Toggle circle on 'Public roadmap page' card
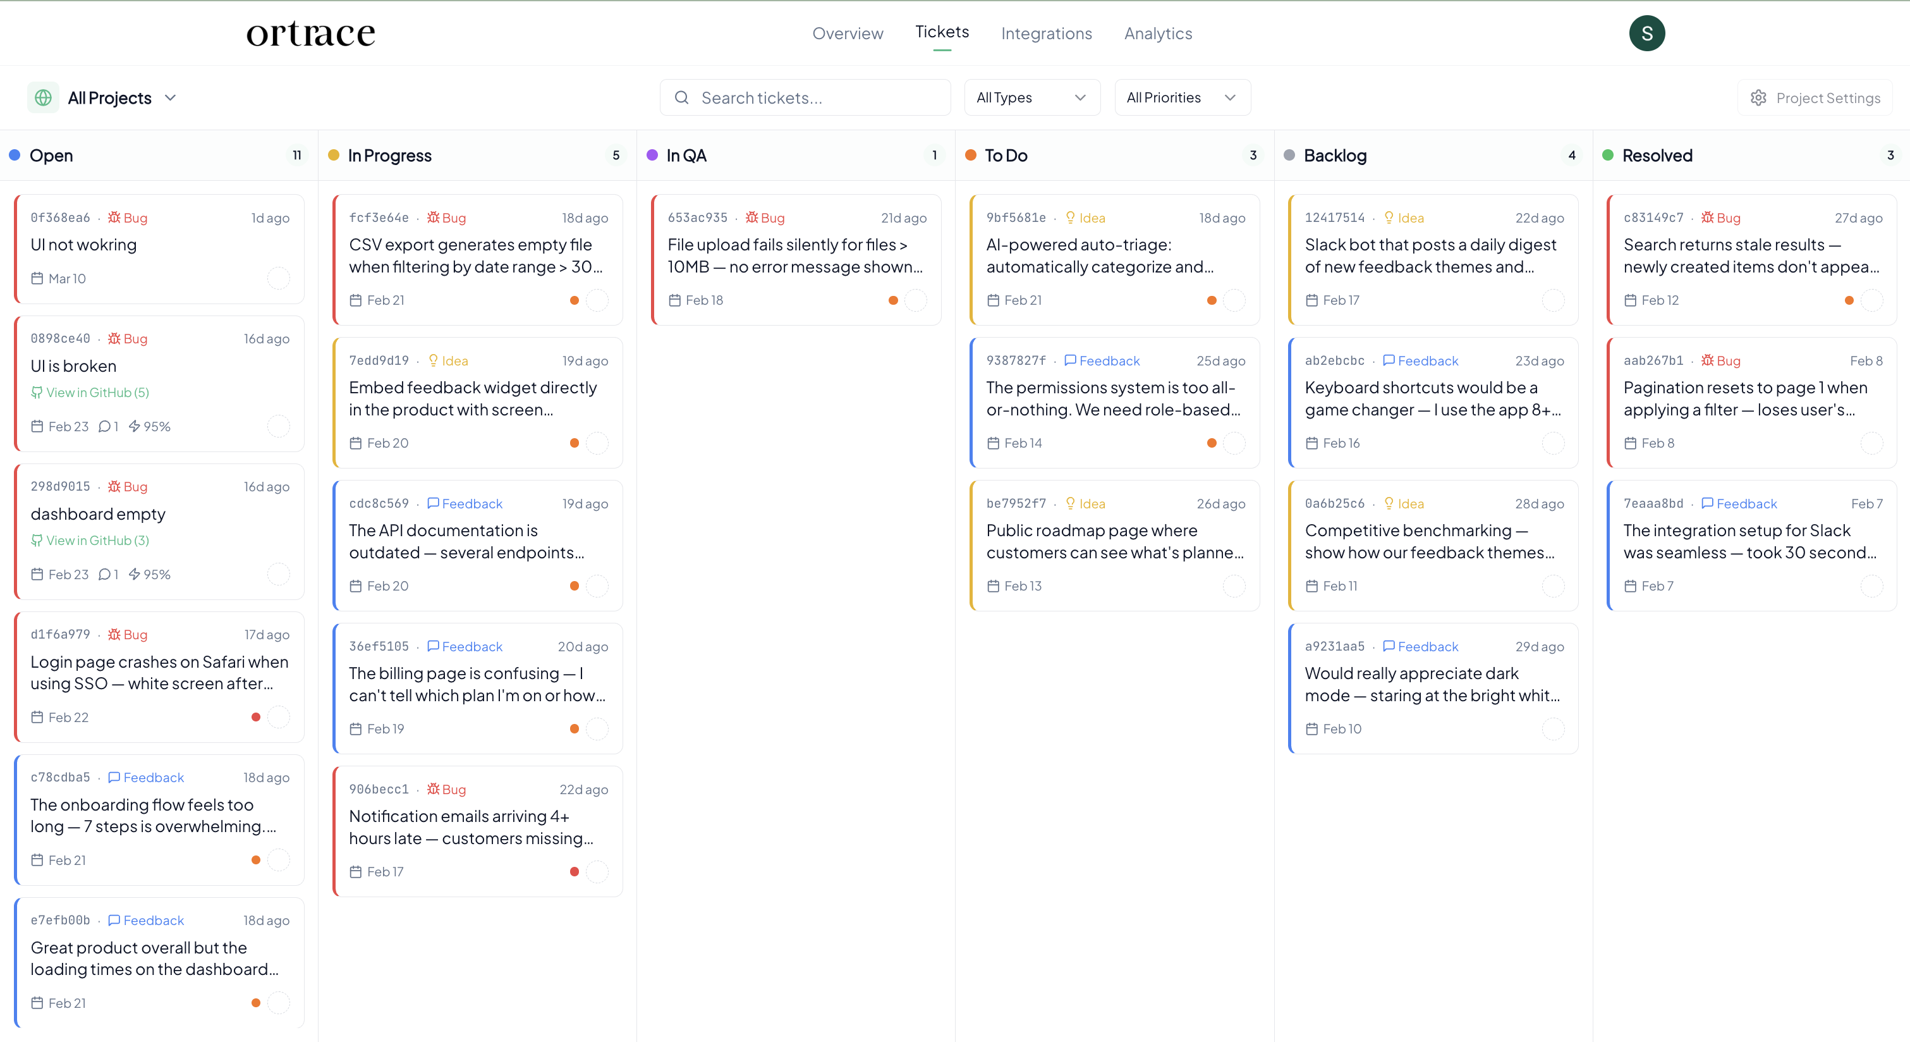1910x1042 pixels. [1234, 586]
